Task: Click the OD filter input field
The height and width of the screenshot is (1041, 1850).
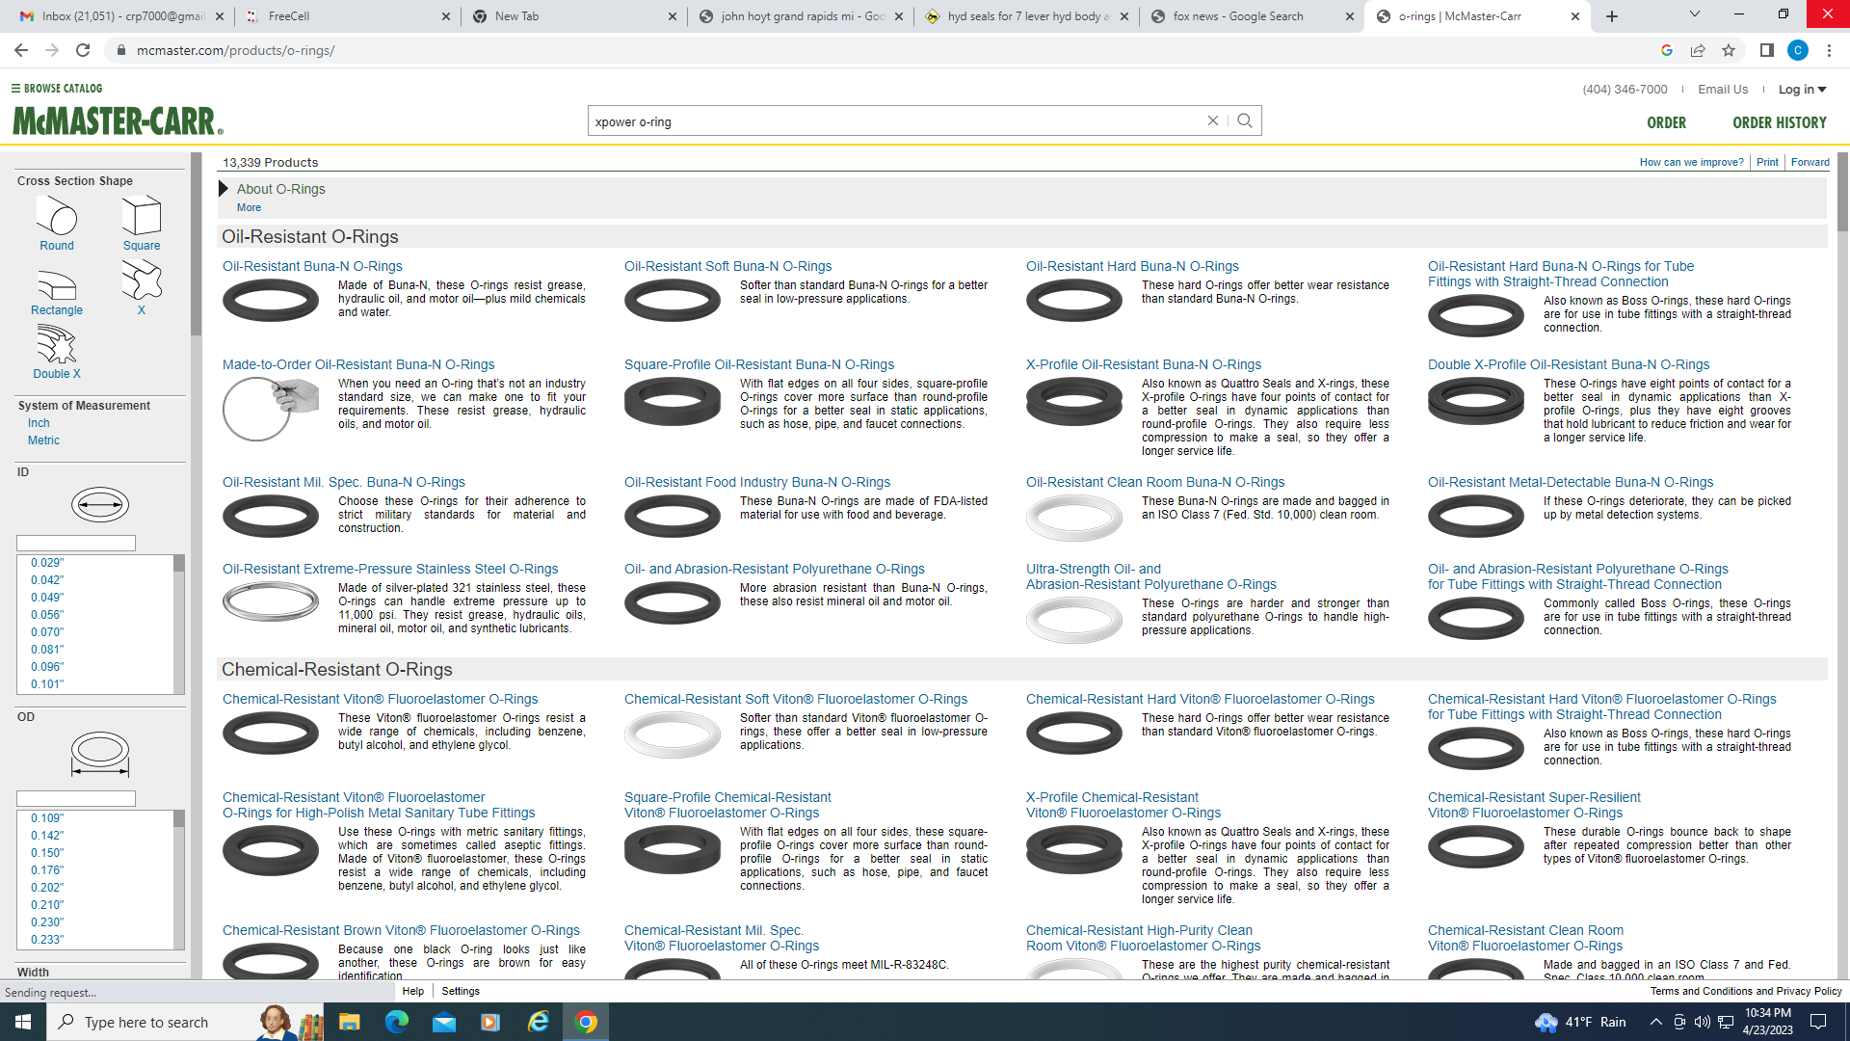Action: pos(76,799)
